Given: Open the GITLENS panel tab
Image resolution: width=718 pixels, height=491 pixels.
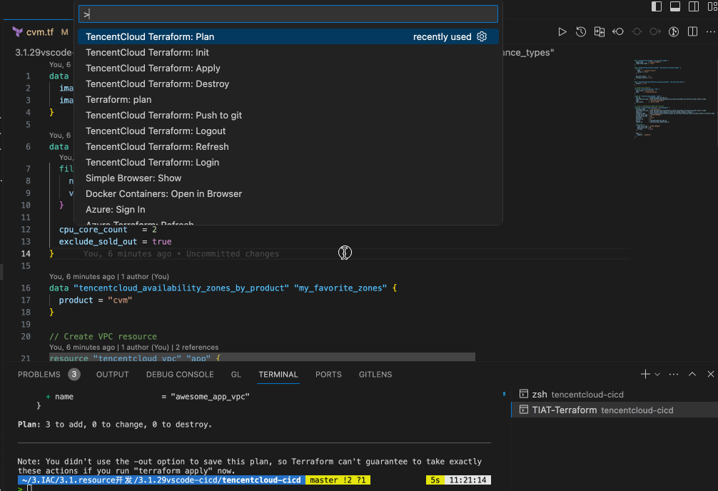Looking at the screenshot, I should [x=375, y=374].
